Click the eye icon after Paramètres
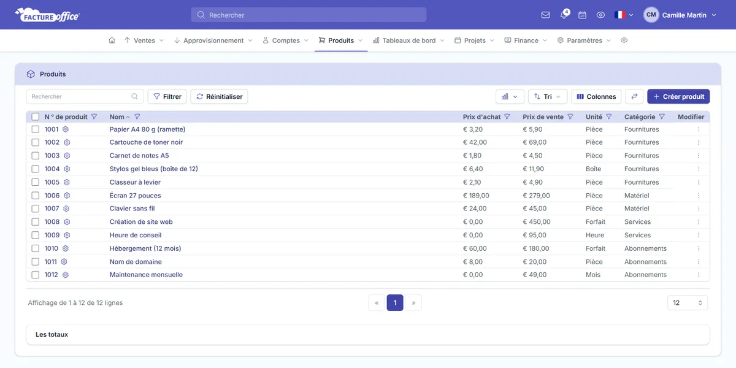The height and width of the screenshot is (368, 736). click(x=624, y=40)
